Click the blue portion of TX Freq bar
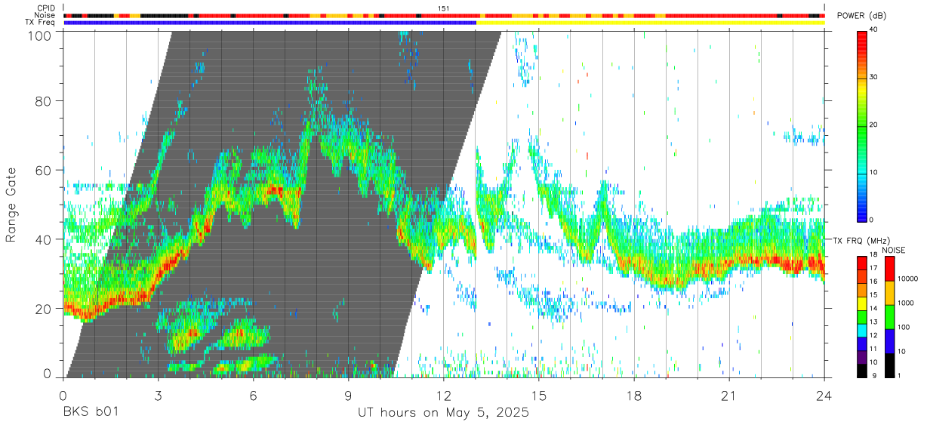Image resolution: width=927 pixels, height=428 pixels. 270,23
